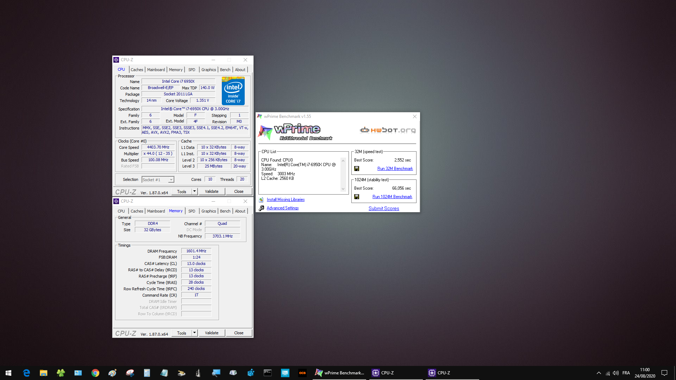The width and height of the screenshot is (676, 380).
Task: Open Advanced Settings link
Action: click(x=283, y=208)
